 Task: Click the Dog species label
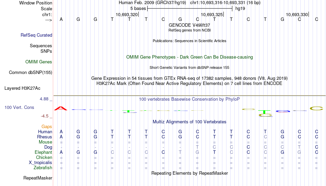tap(48, 147)
